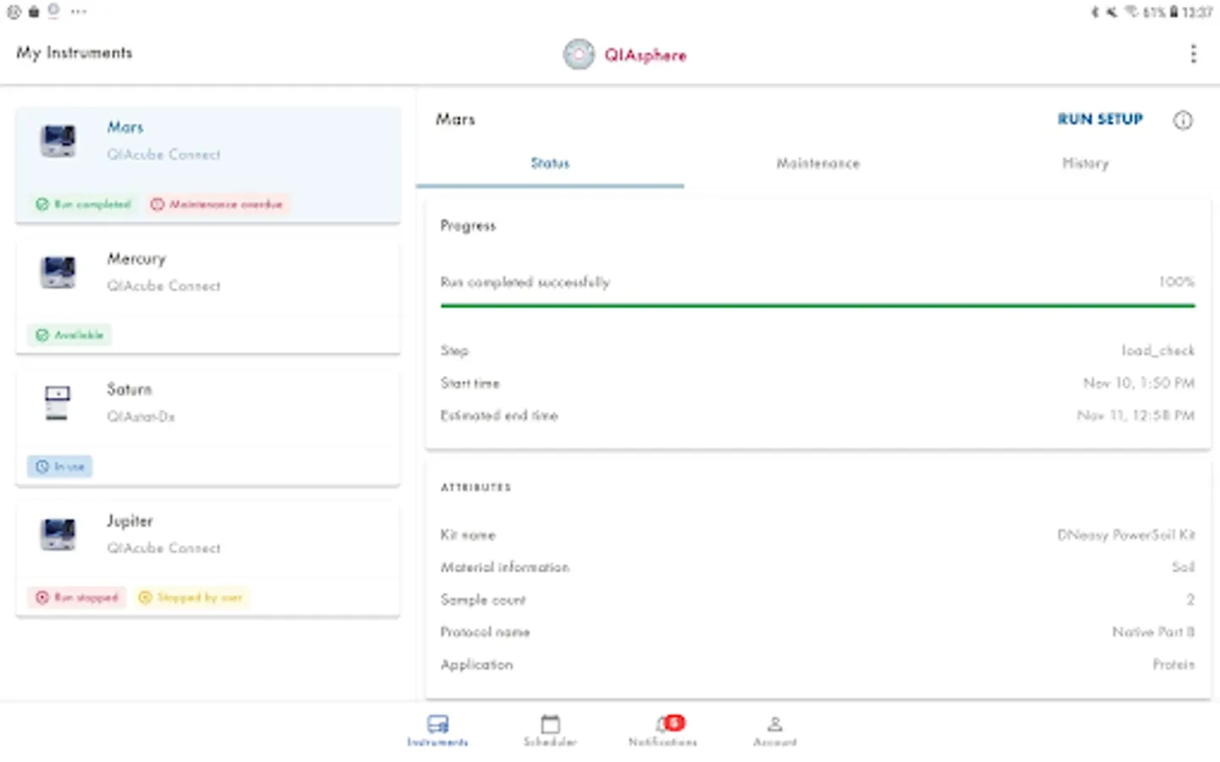Select the Jupiter instrument icon

point(58,534)
